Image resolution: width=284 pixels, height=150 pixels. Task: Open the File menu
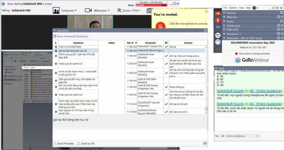coord(225,8)
